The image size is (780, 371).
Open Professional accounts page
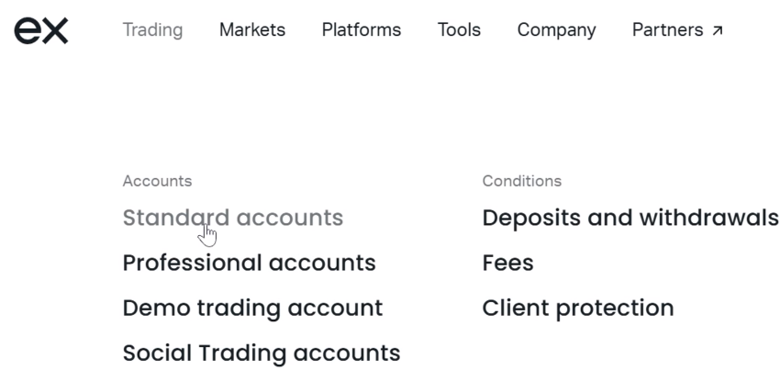tap(250, 263)
